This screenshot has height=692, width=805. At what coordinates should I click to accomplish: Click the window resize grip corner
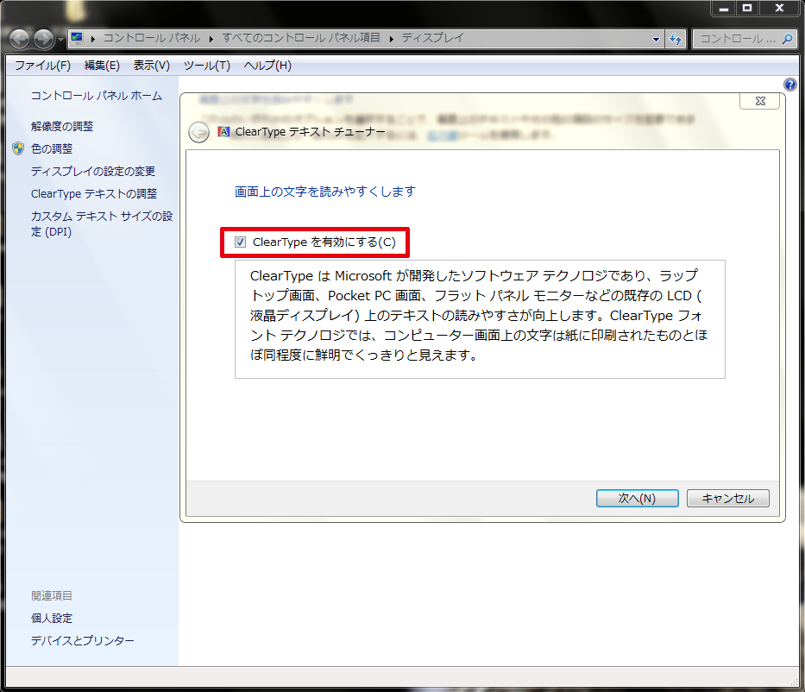795,682
